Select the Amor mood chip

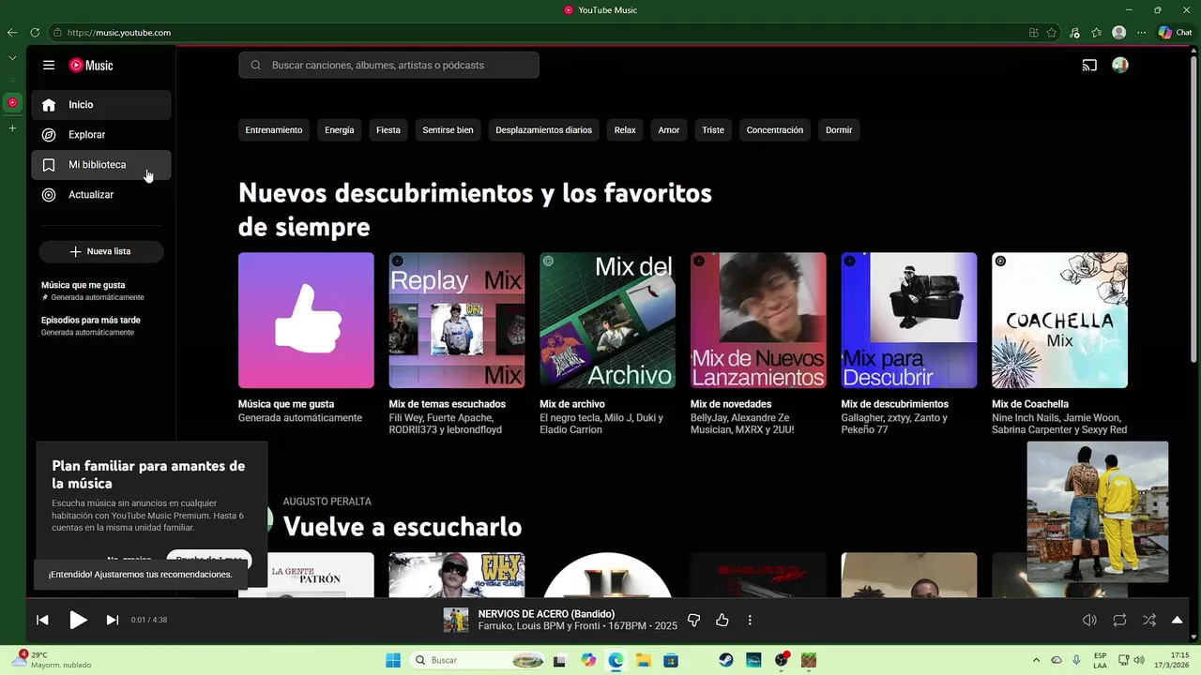[669, 130]
